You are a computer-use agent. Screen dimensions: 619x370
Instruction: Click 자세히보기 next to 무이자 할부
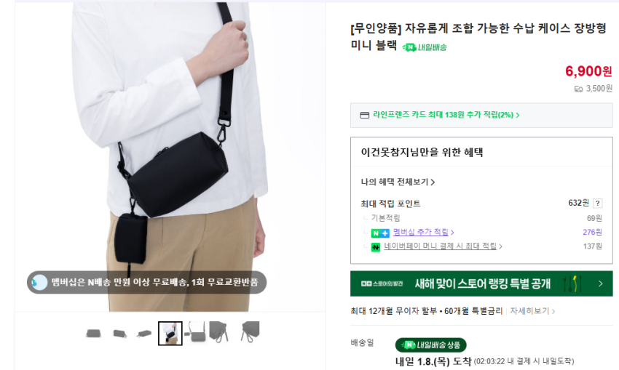(x=532, y=311)
